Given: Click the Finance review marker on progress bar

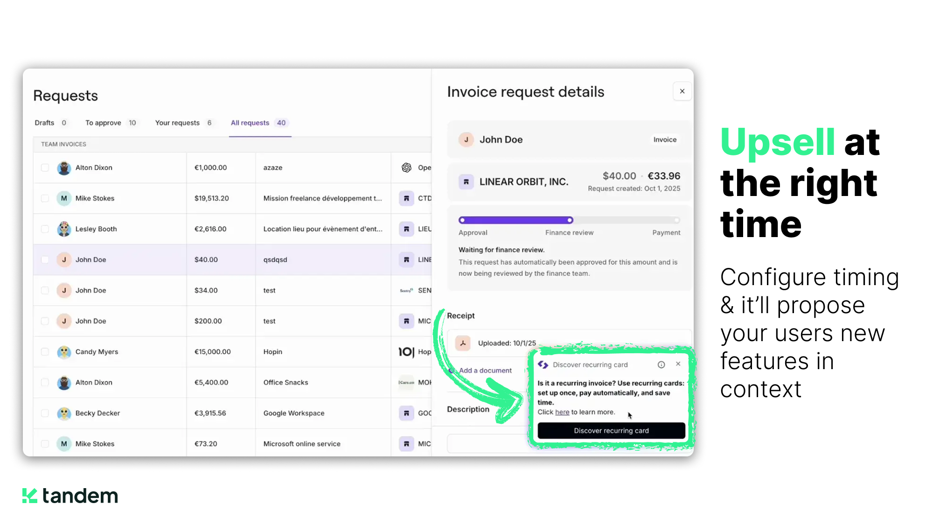Looking at the screenshot, I should tap(570, 220).
